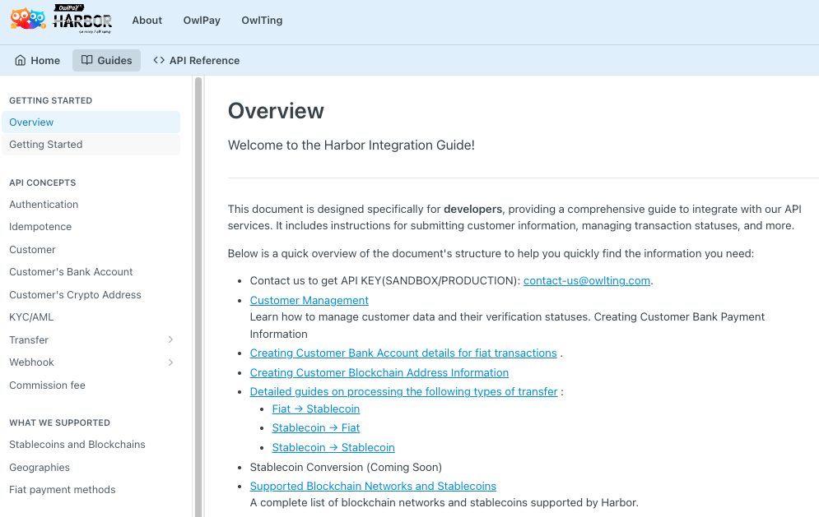
Task: Open Customer's Crypto Address in sidebar
Action: pyautogui.click(x=75, y=295)
